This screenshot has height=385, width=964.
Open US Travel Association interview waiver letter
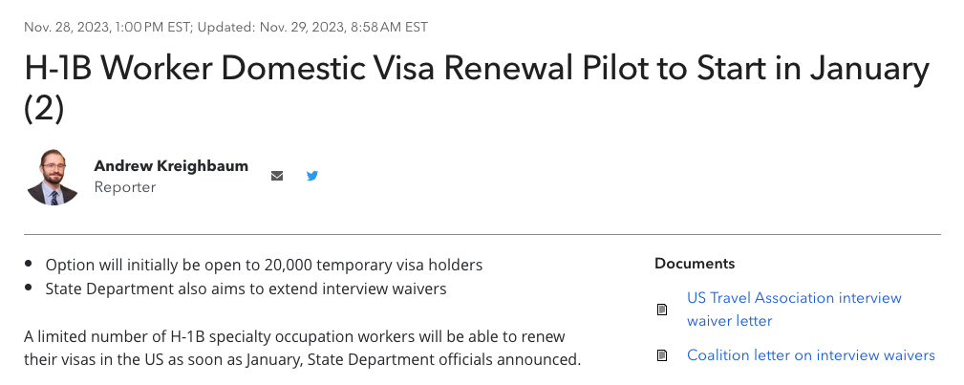pos(794,310)
